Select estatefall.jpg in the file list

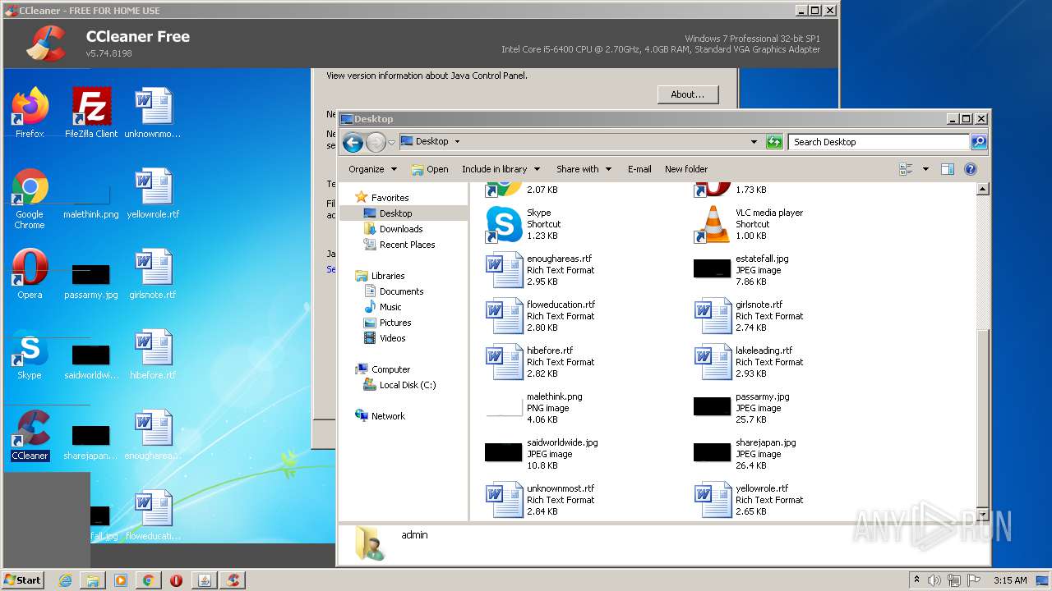click(x=742, y=270)
